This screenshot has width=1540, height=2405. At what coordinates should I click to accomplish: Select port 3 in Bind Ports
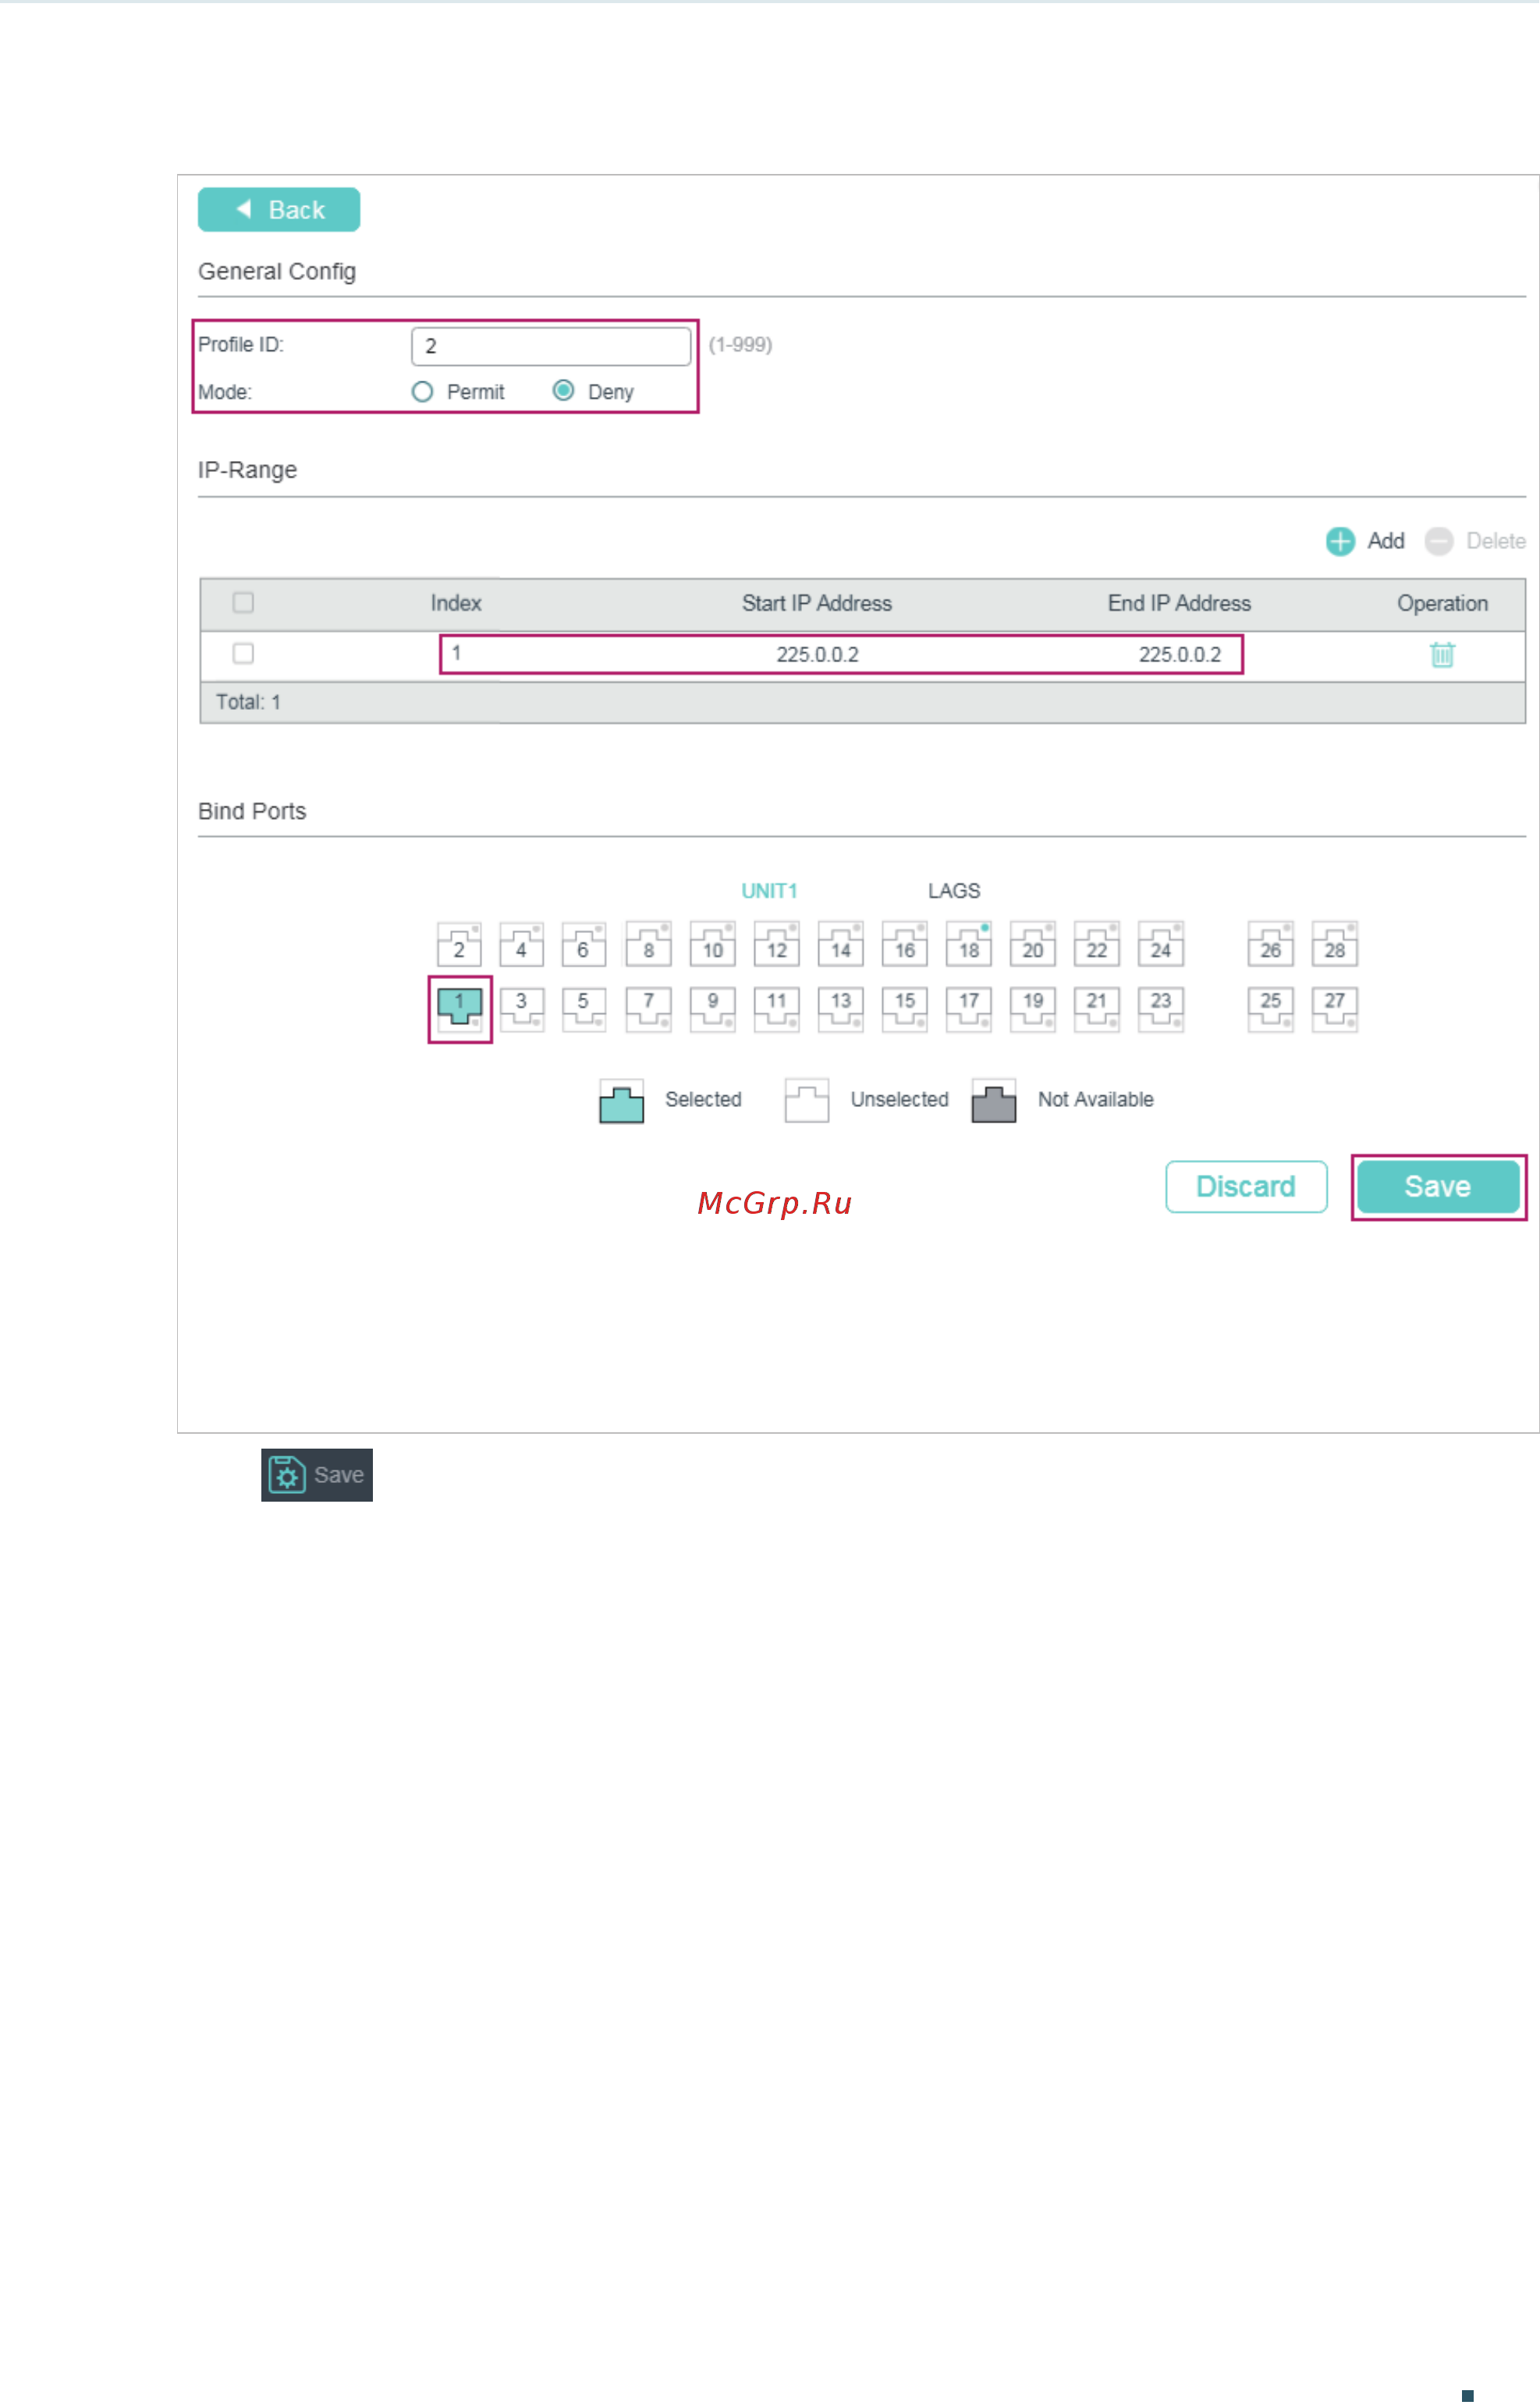(522, 1009)
